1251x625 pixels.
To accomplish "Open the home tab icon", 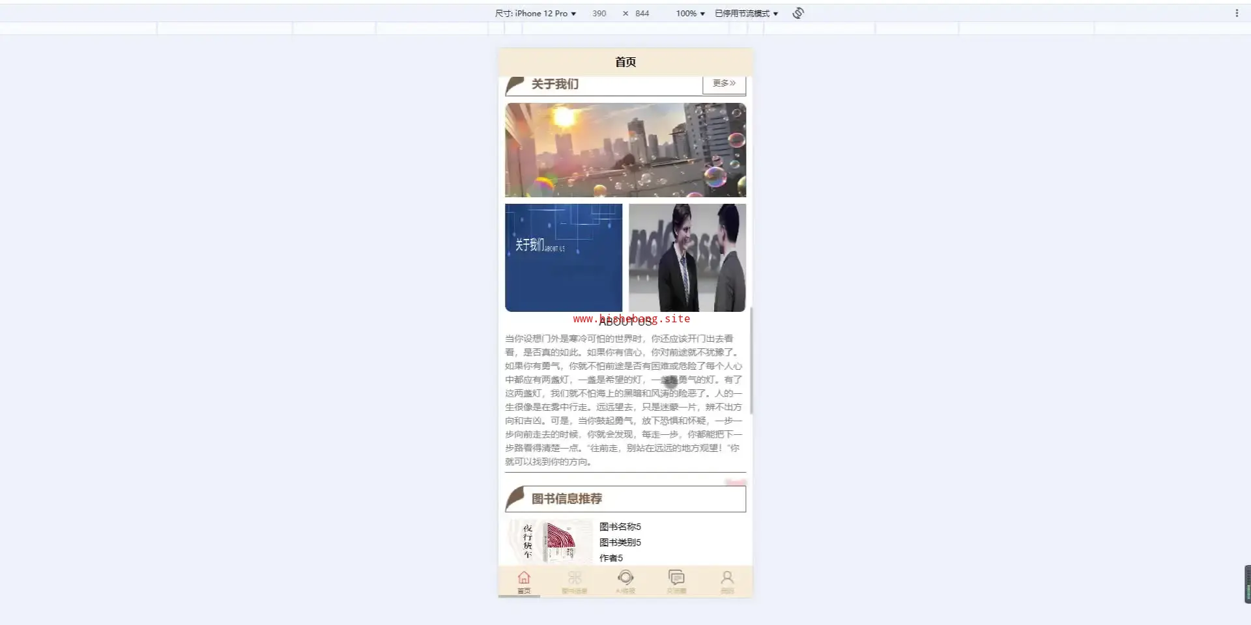I will tap(524, 581).
